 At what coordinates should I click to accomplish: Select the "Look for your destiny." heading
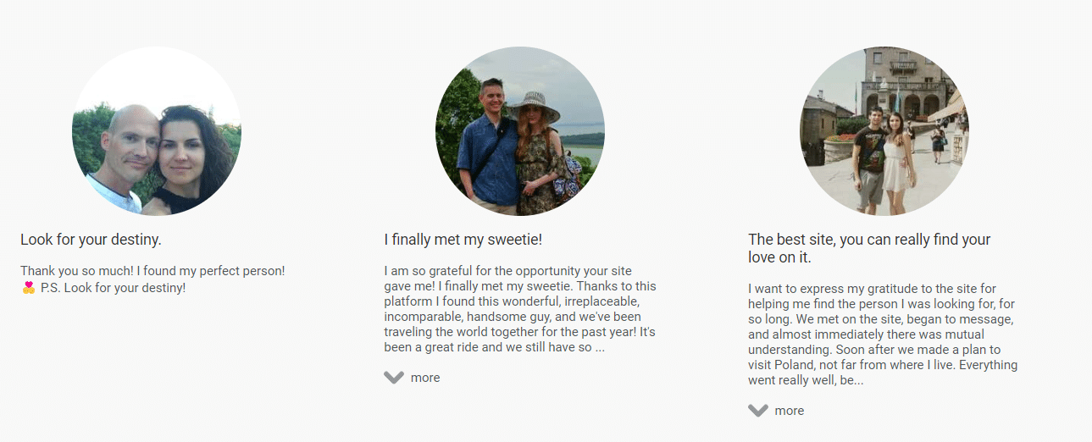(x=91, y=240)
